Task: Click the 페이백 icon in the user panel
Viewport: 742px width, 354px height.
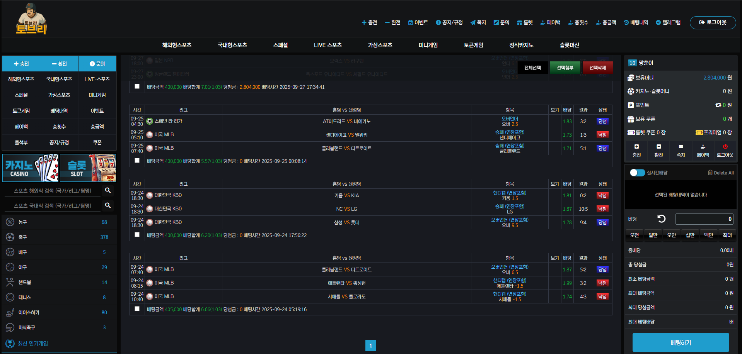Action: pyautogui.click(x=703, y=147)
